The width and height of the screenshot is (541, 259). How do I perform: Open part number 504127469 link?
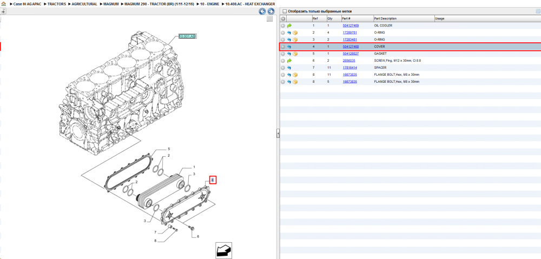351,25
